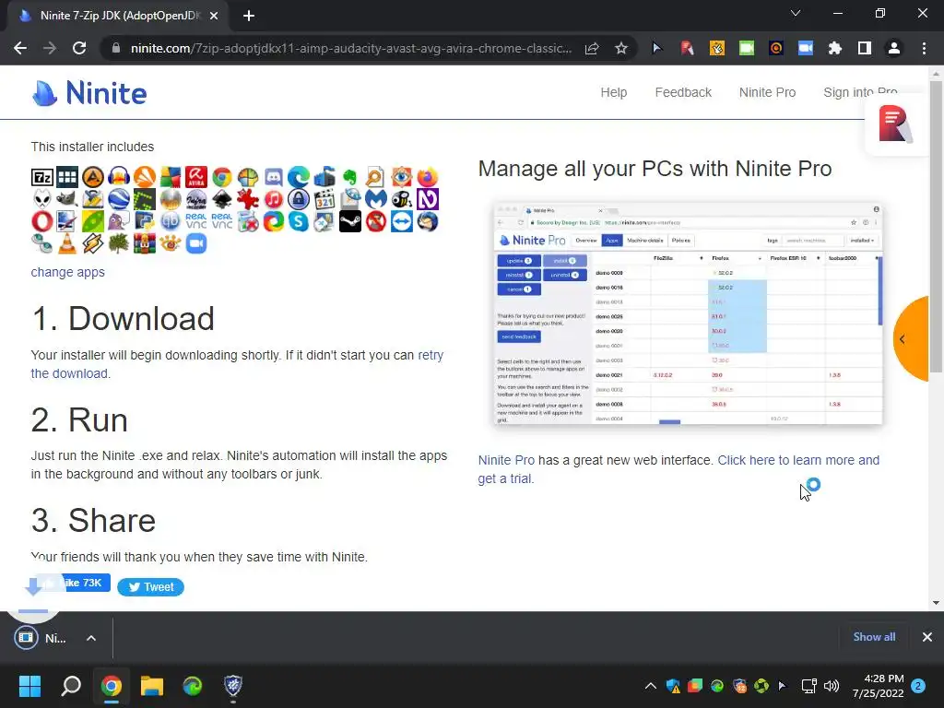Click the Firefox icon in installer list
The width and height of the screenshot is (944, 708).
428,177
